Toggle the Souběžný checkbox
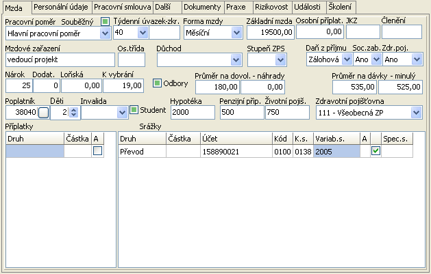This screenshot has width=431, height=274. click(x=105, y=21)
